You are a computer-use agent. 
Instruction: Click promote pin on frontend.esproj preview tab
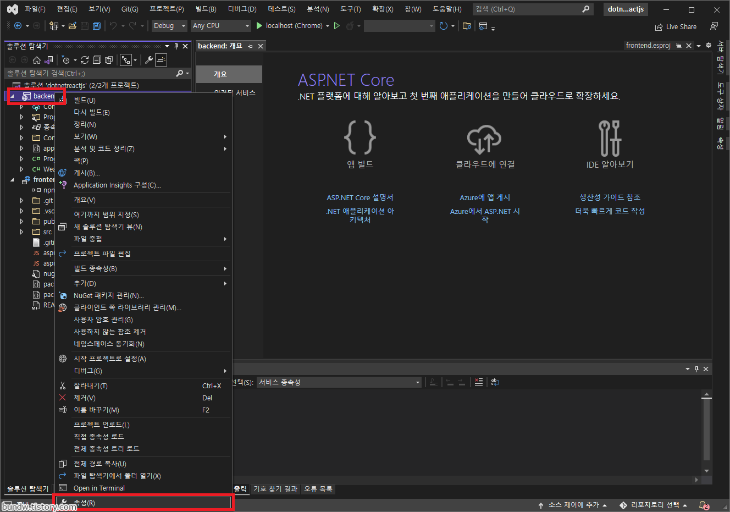coord(679,46)
